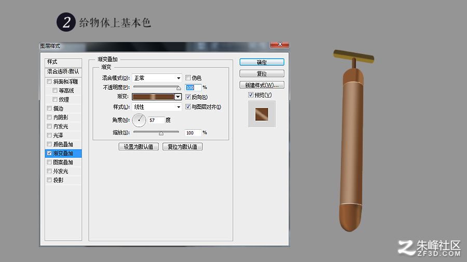Screen dimensions: 467x262
Task: Enable 颜色叠加 checkbox
Action: pos(49,144)
